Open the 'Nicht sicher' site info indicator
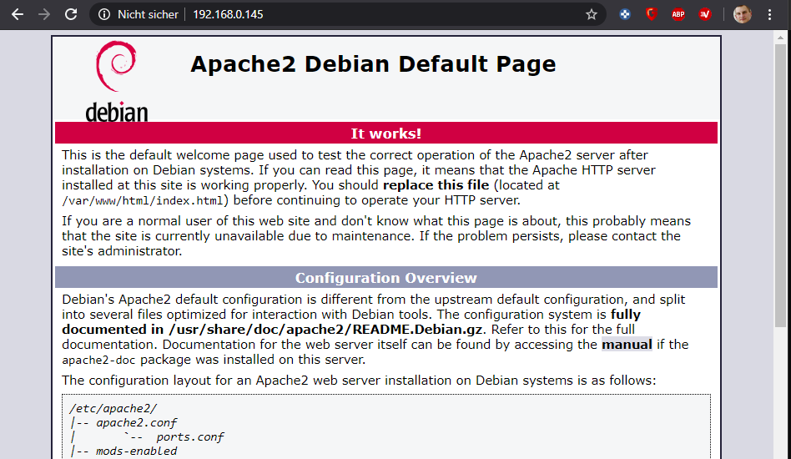The width and height of the screenshot is (791, 459). tap(138, 14)
